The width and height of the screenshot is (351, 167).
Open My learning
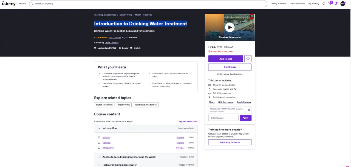(x=314, y=4)
